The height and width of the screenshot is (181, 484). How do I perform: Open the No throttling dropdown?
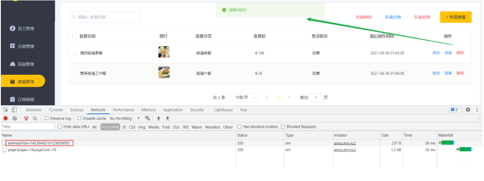125,118
